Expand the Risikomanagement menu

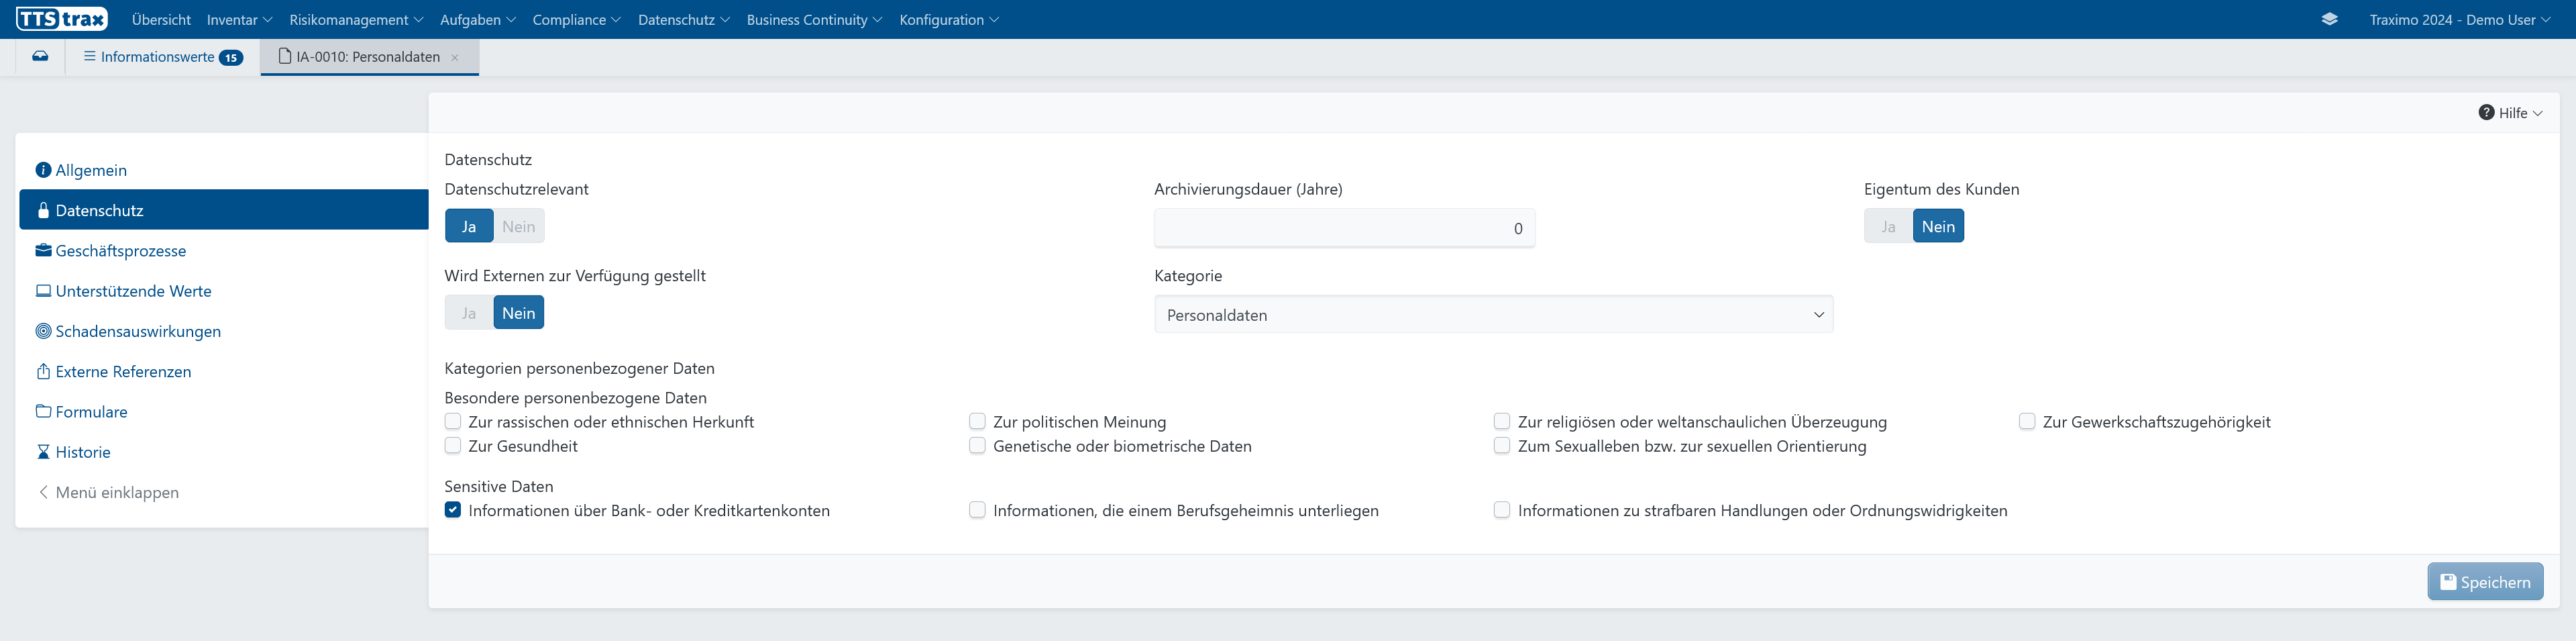tap(356, 19)
